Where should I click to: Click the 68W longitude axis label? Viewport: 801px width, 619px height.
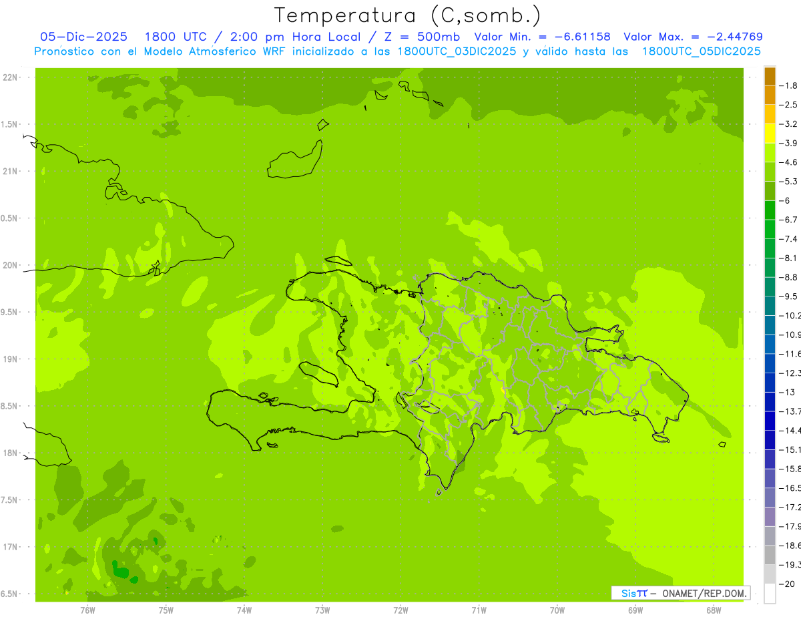713,610
